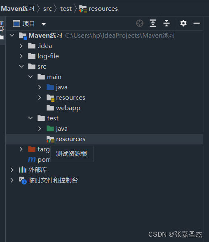Image resolution: width=209 pixels, height=242 pixels.
Task: Select the webapp folder
Action: click(63, 108)
